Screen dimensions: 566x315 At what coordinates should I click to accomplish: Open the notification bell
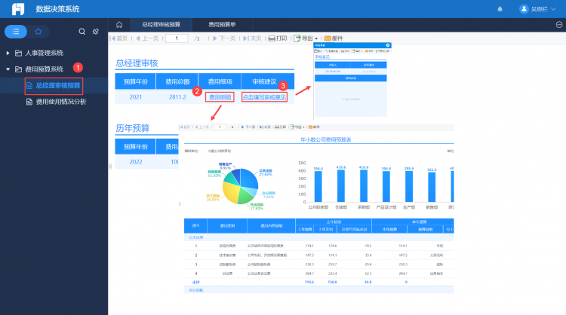pyautogui.click(x=500, y=9)
